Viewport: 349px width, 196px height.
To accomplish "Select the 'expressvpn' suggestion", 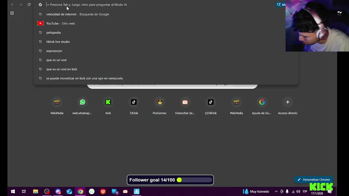I will 166,51.
